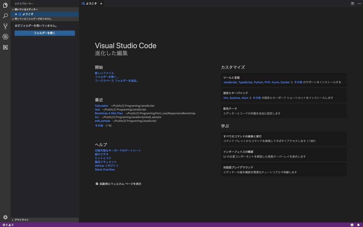Open Source Control from the Activity Bar
The width and height of the screenshot is (363, 227).
(x=5, y=26)
